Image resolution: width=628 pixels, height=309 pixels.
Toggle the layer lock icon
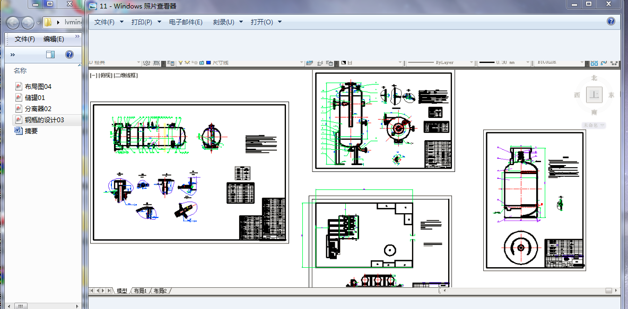[202, 63]
